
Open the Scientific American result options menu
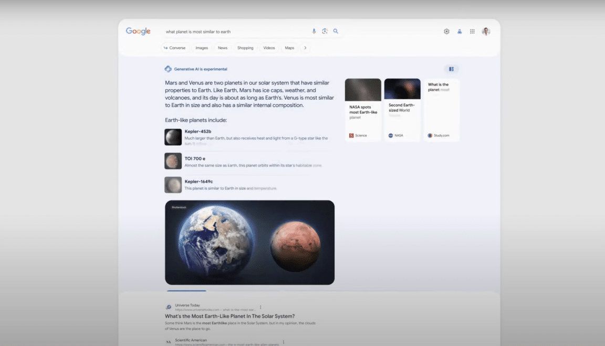pyautogui.click(x=284, y=342)
